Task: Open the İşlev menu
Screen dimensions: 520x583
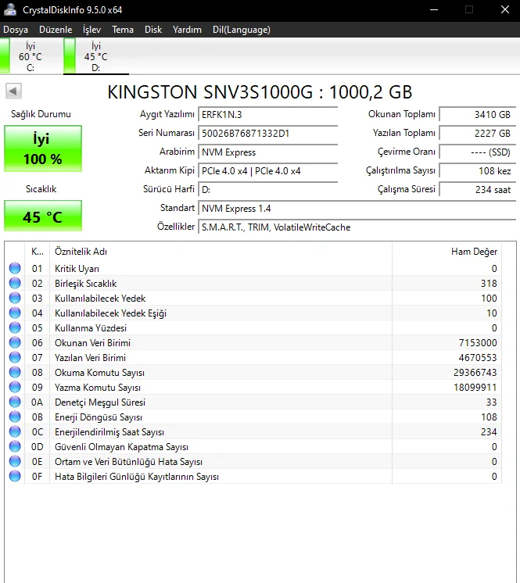Action: (91, 30)
